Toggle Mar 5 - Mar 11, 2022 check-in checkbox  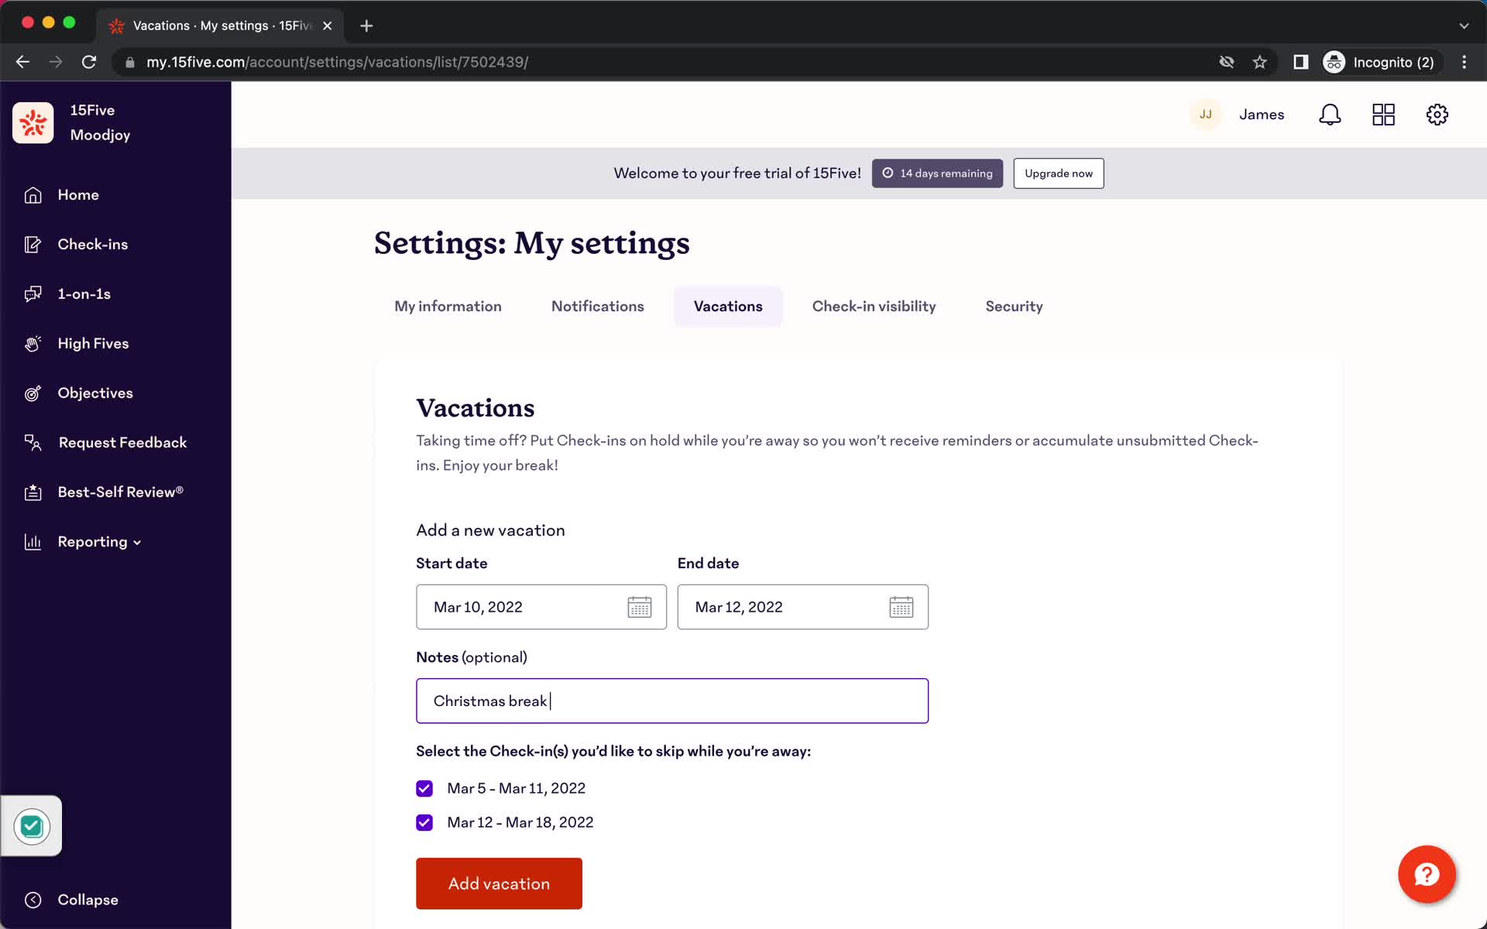pos(425,789)
